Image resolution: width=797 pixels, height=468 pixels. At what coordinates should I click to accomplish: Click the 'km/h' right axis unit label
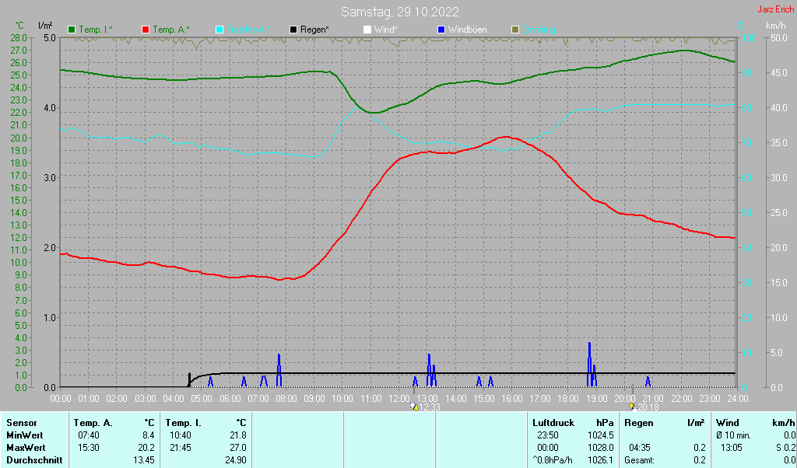776,26
